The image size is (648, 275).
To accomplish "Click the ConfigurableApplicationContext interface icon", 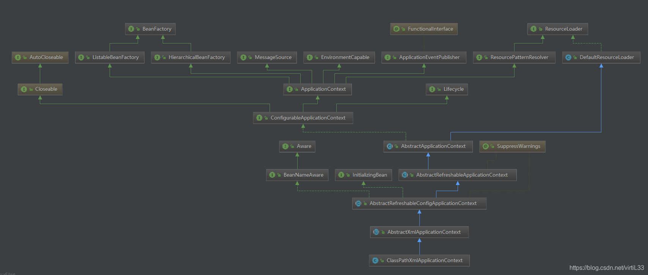I will click(x=259, y=118).
